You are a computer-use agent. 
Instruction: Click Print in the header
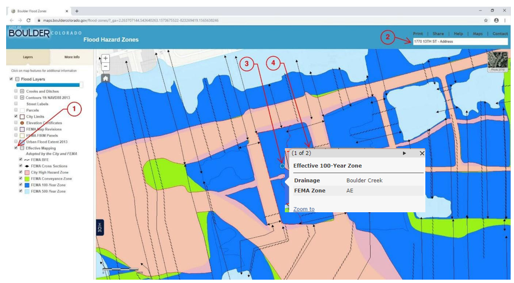pos(418,34)
